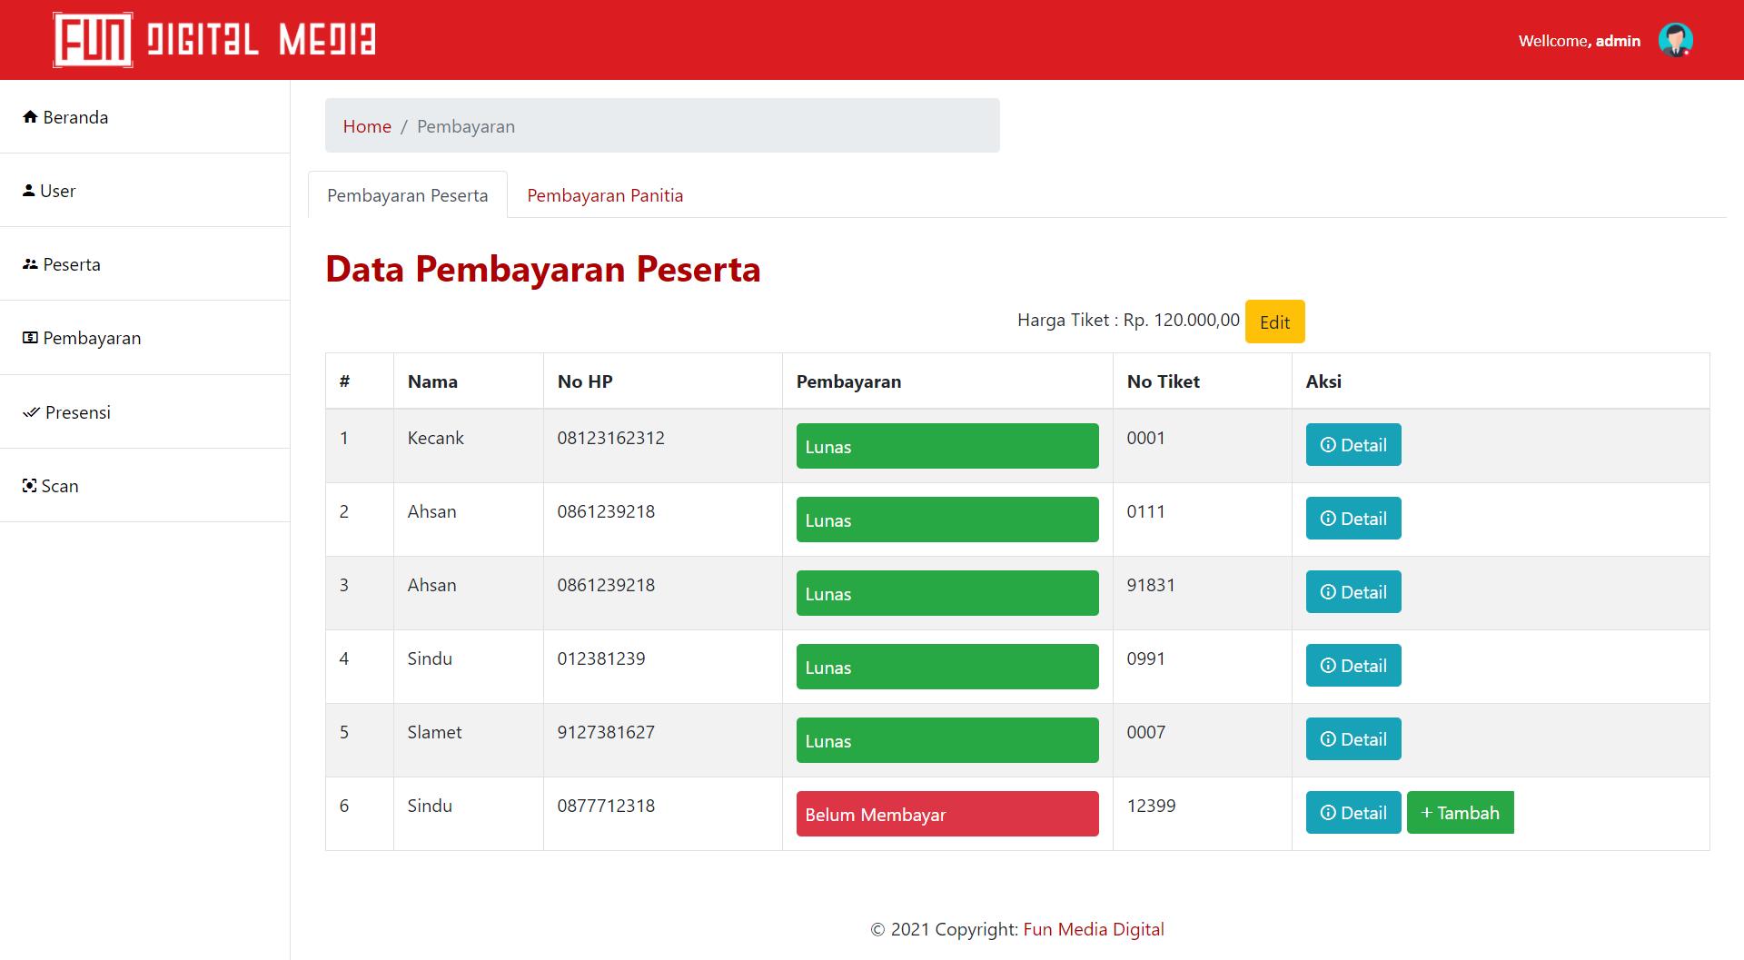The height and width of the screenshot is (960, 1744).
Task: Open Detail for ticket number 91831
Action: 1353,592
